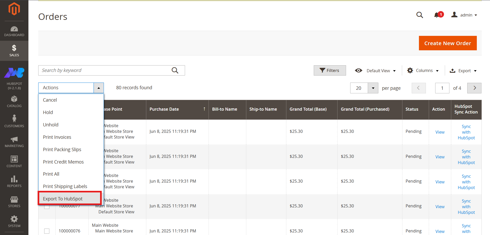The width and height of the screenshot is (490, 235).
Task: Choose Print Credit Memos action
Action: [71, 162]
